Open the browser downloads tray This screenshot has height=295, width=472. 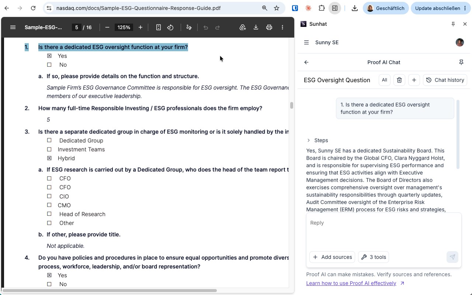[x=355, y=8]
